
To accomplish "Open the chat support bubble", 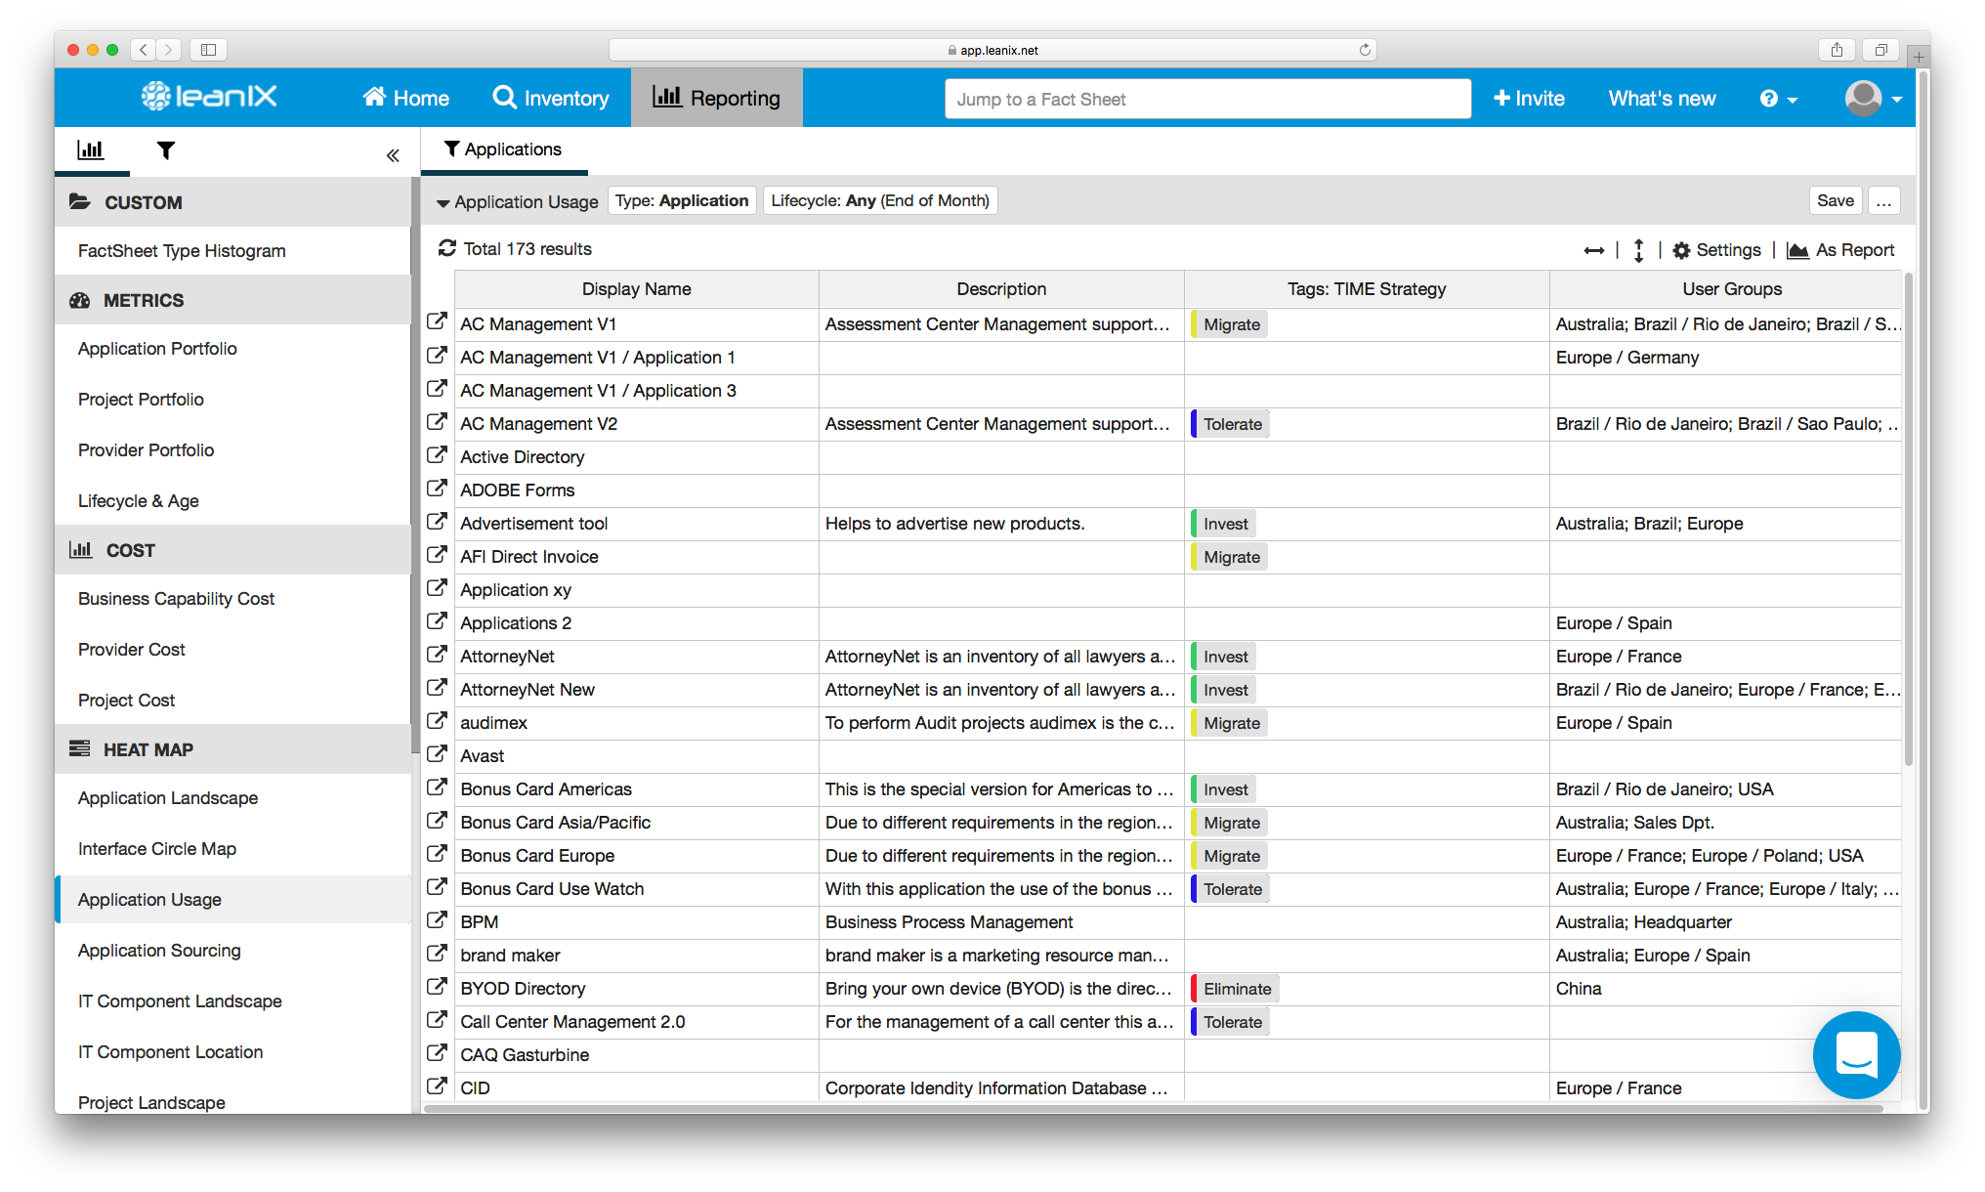I will click(x=1856, y=1054).
